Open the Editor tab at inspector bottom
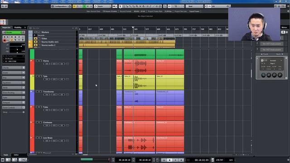This screenshot has height=163, width=290. [16, 155]
